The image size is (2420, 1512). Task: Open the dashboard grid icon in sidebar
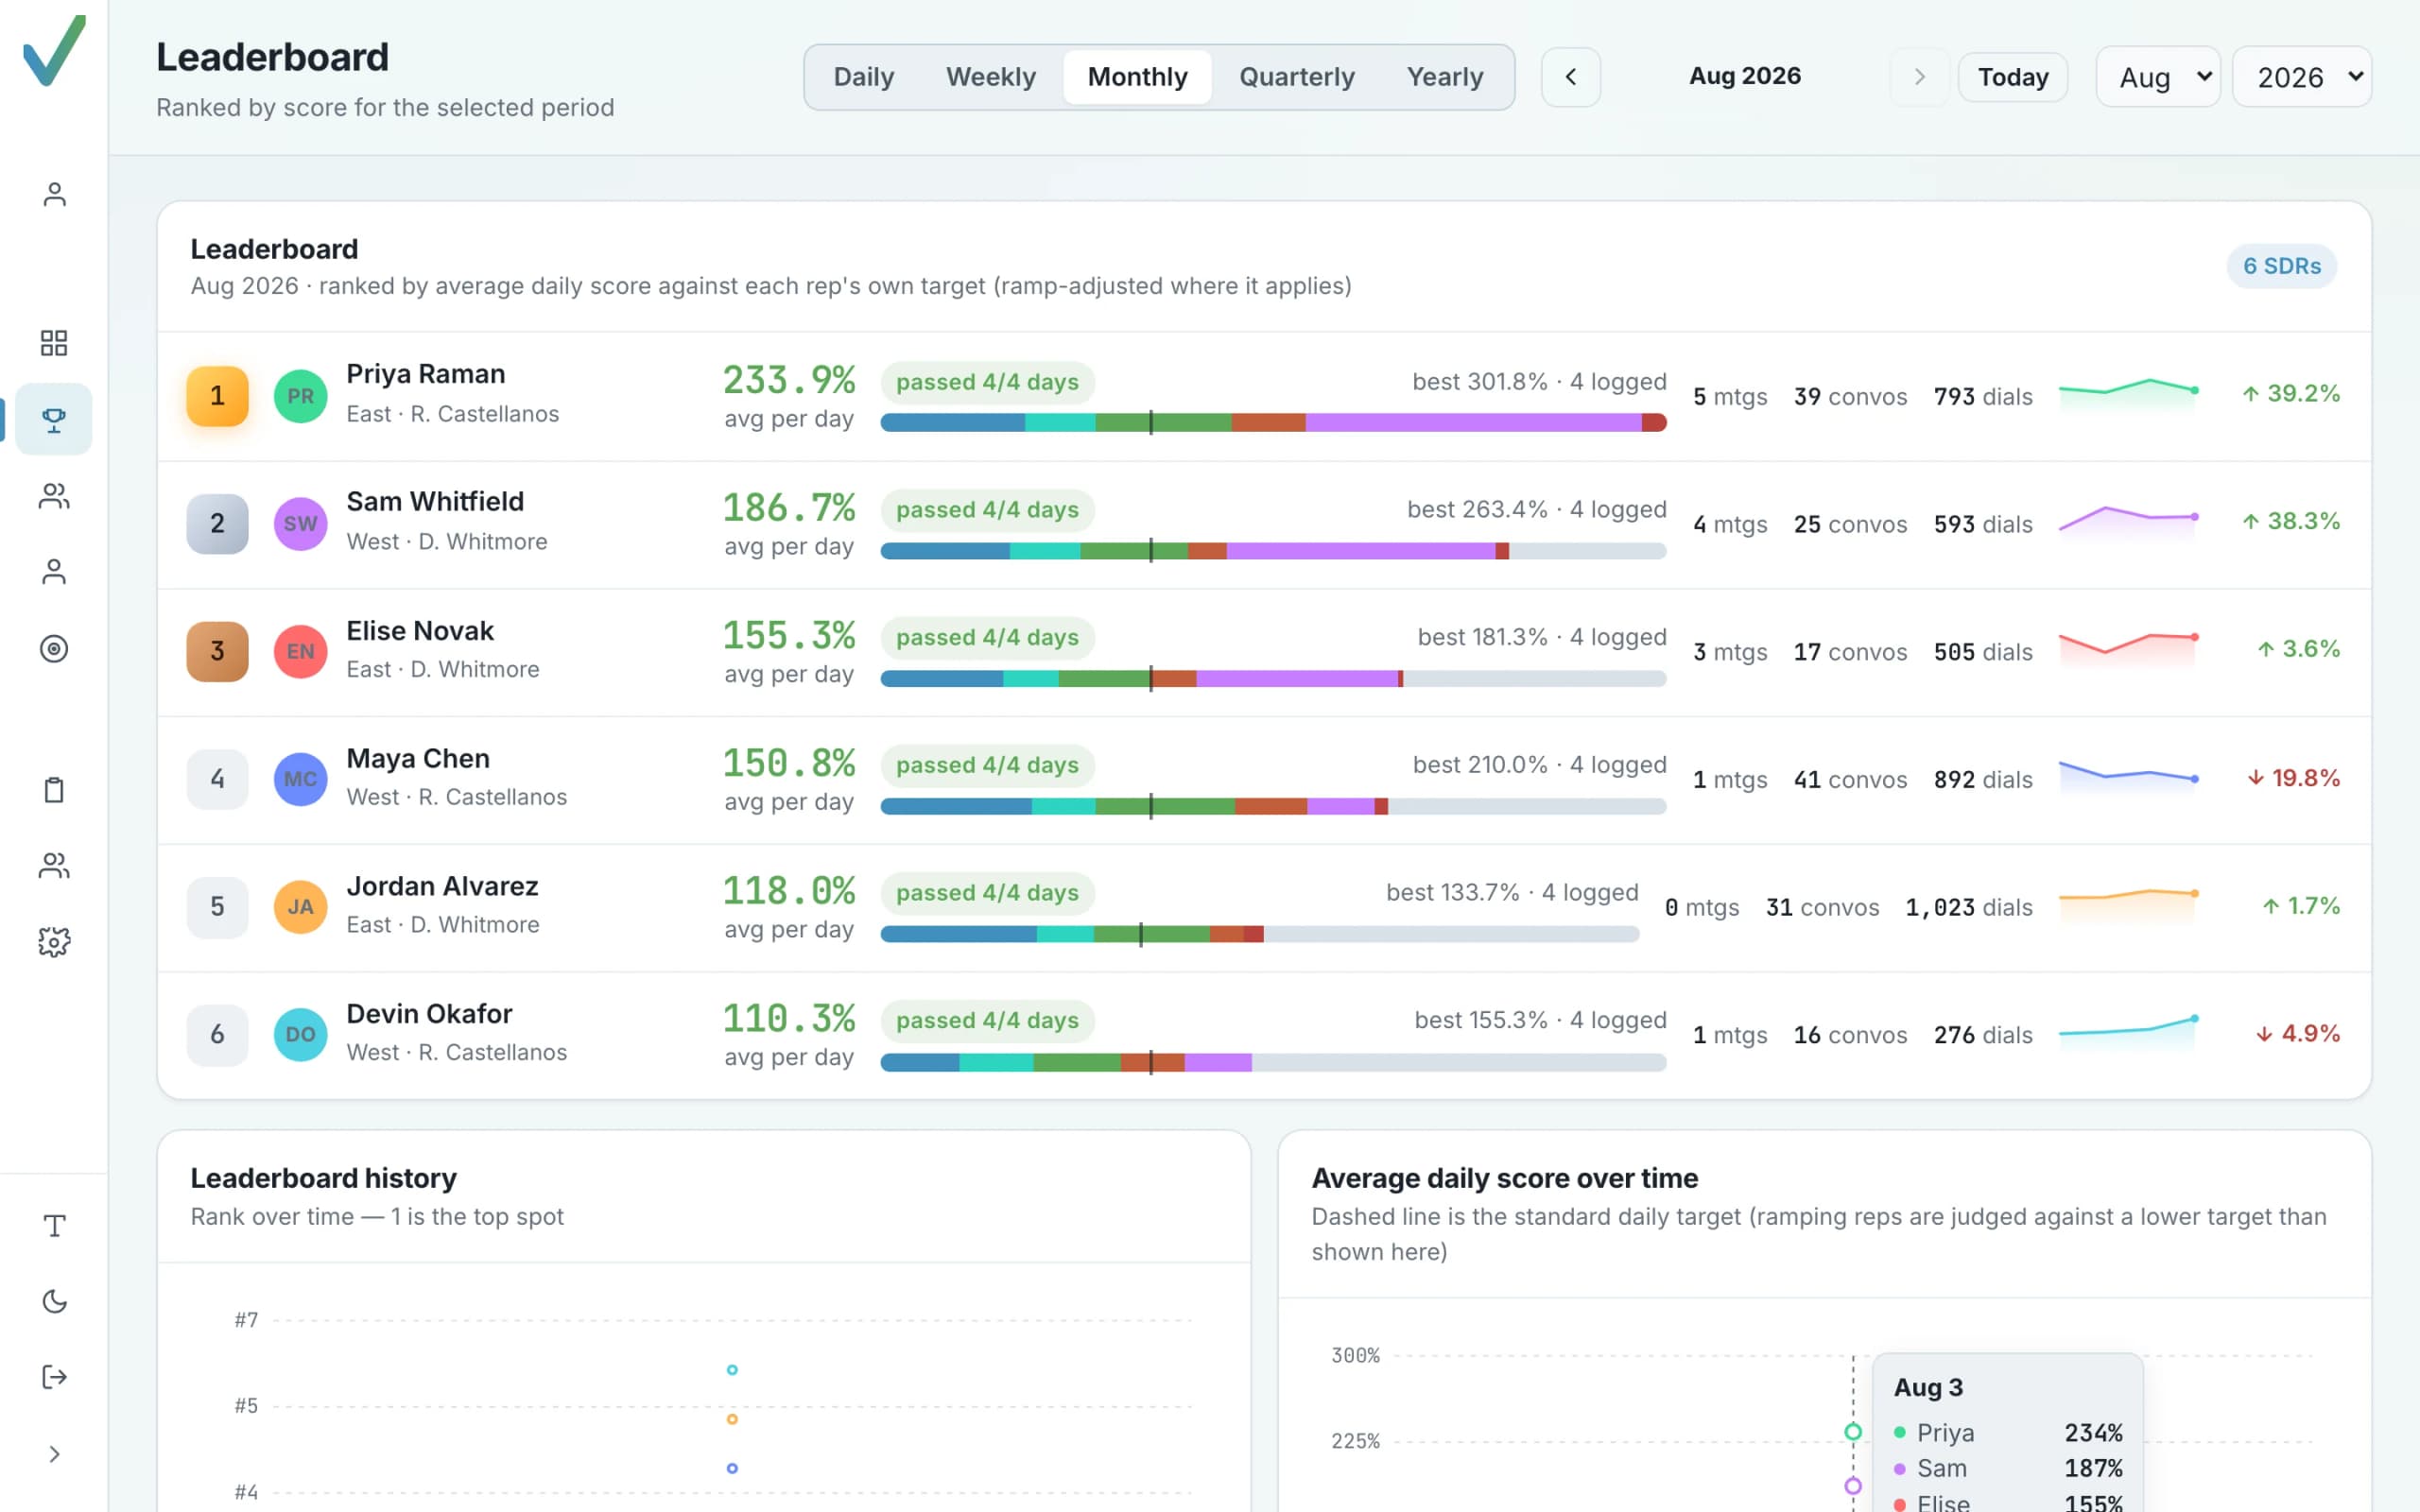[54, 343]
